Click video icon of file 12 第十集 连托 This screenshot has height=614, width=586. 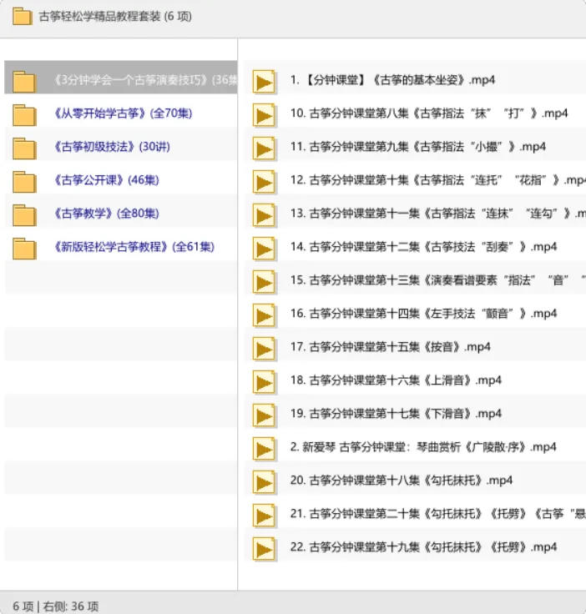click(264, 182)
